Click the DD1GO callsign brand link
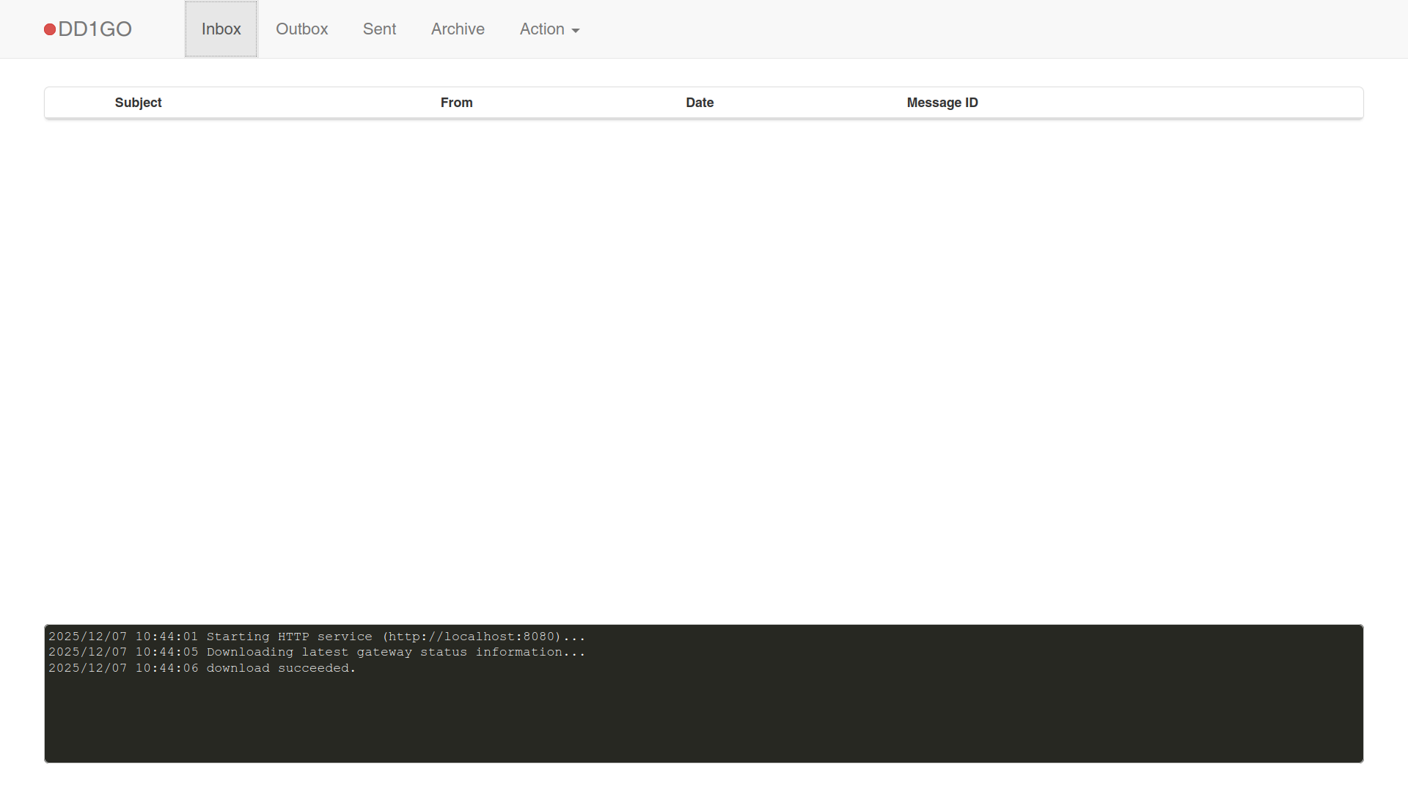The height and width of the screenshot is (792, 1408). 95,29
